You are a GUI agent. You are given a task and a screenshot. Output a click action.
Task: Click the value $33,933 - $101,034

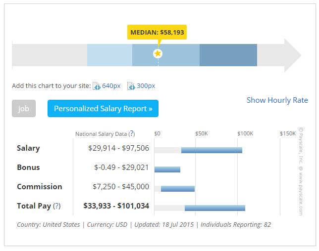click(116, 206)
